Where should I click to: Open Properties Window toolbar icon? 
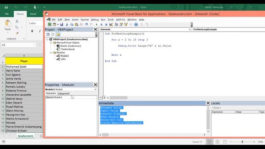click(121, 24)
